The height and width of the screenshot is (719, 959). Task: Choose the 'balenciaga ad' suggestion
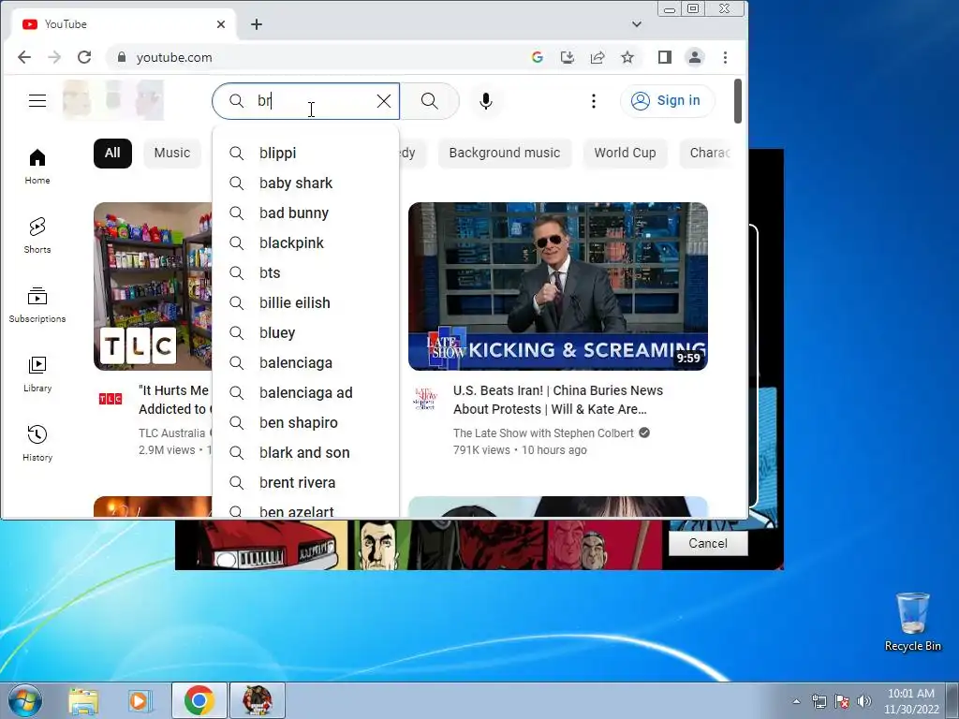(306, 392)
